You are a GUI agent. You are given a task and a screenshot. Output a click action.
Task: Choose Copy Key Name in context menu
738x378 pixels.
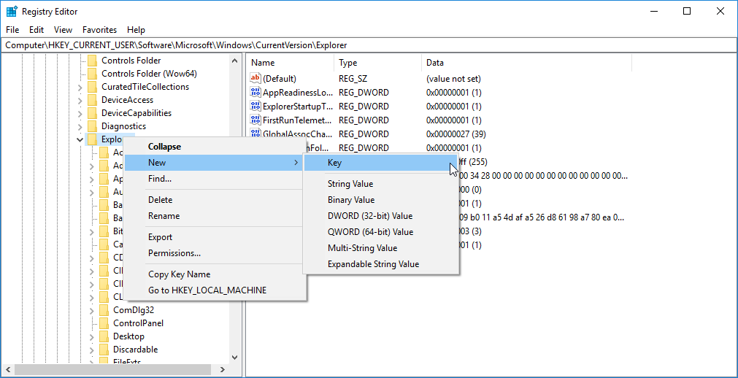pos(215,274)
